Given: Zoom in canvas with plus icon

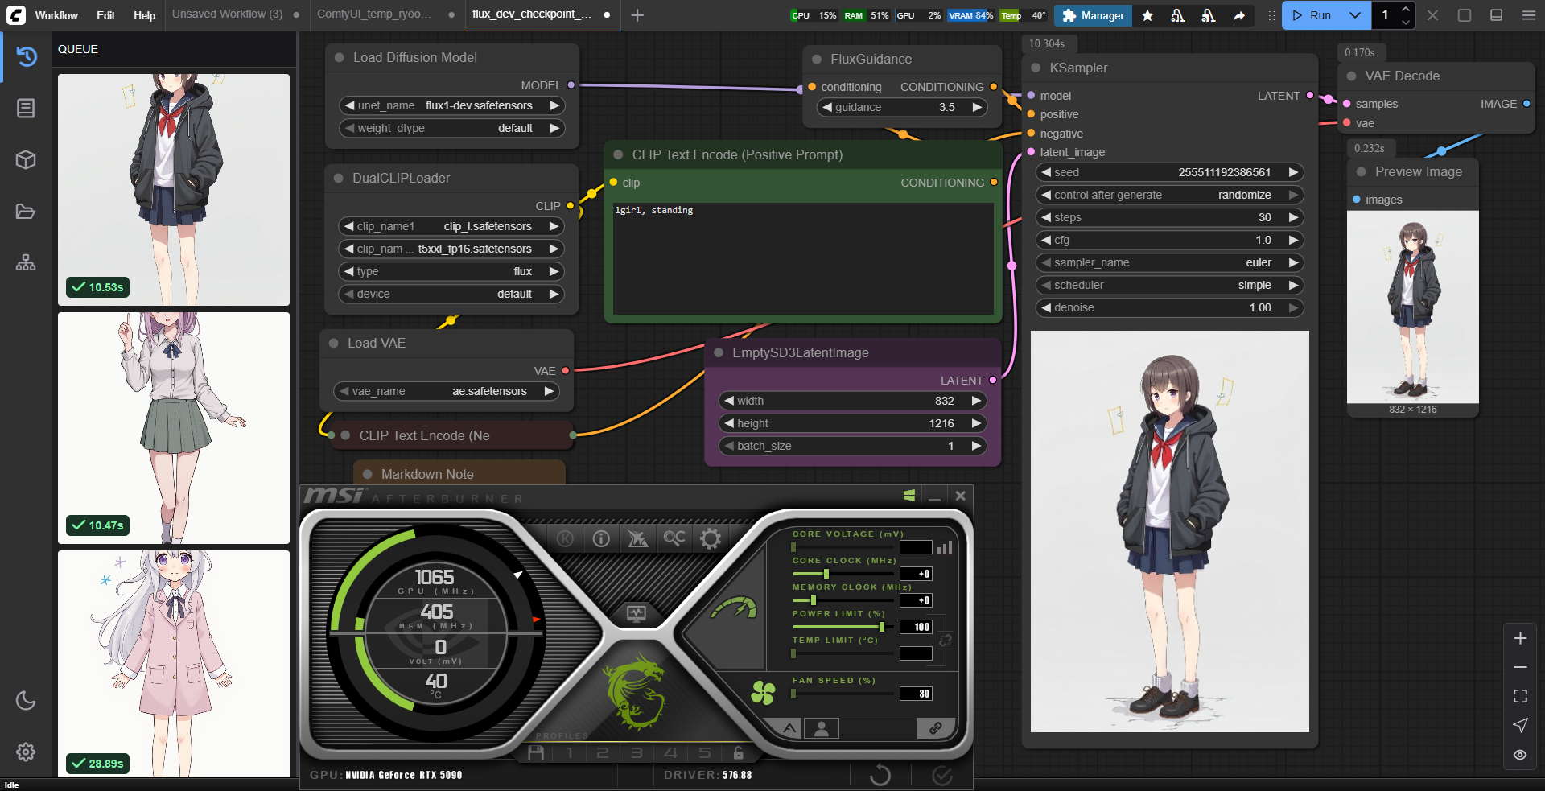Looking at the screenshot, I should tap(1520, 638).
